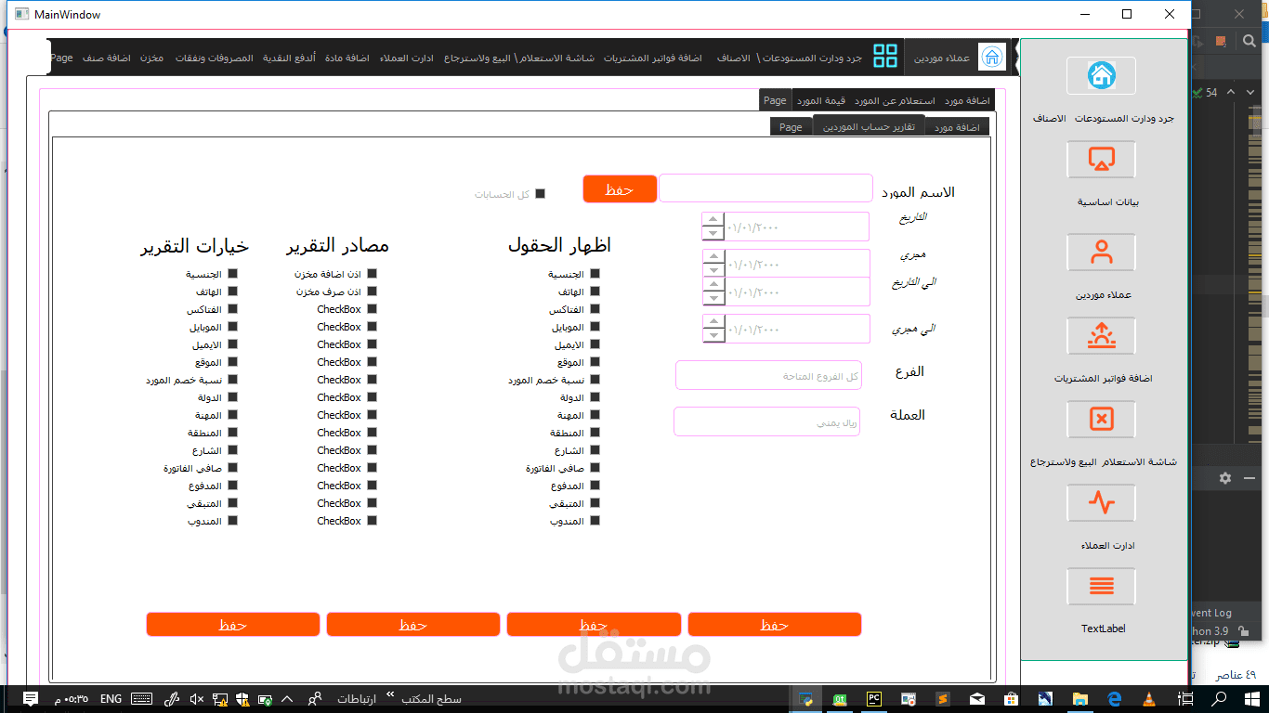Launch Microsoft Edge from the taskbar
This screenshot has height=713, width=1269.
click(x=1115, y=699)
